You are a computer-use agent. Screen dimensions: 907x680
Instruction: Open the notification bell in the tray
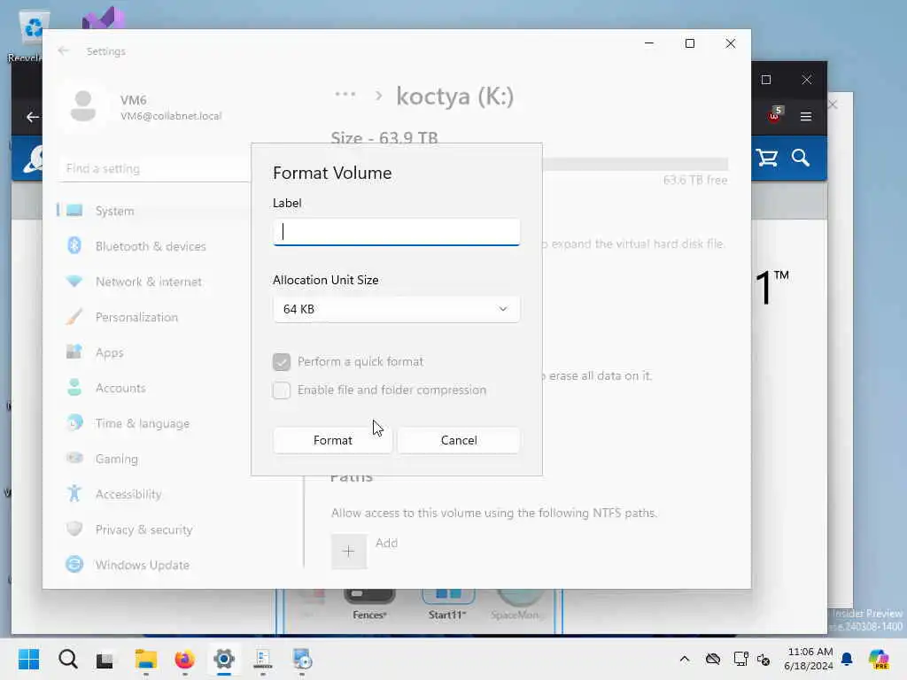847,659
